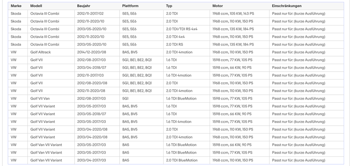Click the year range "2013/04-2018/07"

click(91, 68)
